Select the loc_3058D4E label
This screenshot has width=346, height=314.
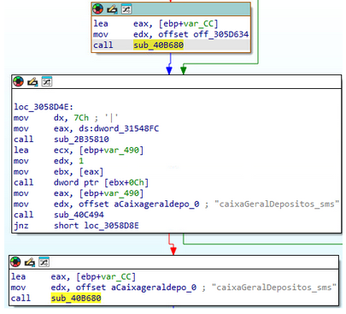coord(44,107)
